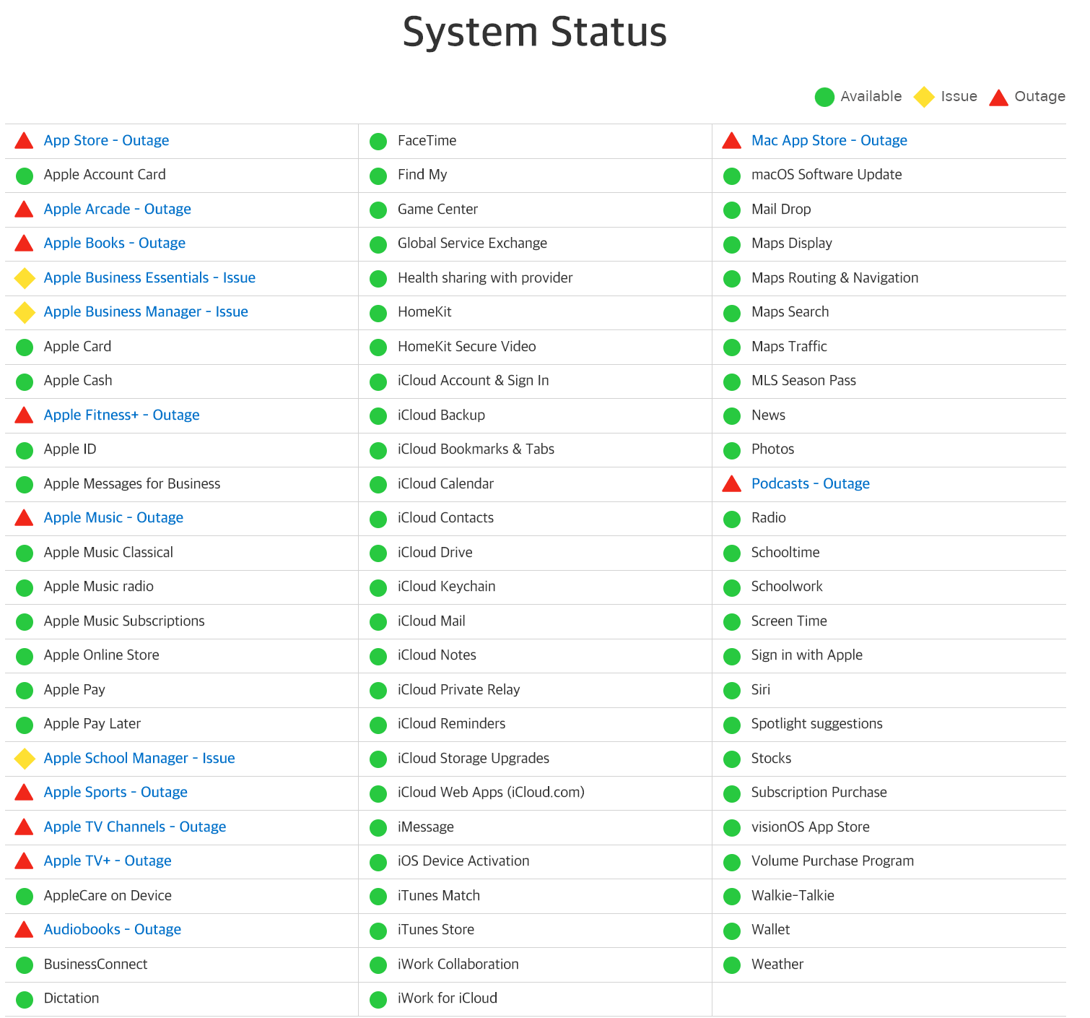Click the red triangle next to Podcasts
Screen dimensions: 1090x1018
[x=732, y=484]
